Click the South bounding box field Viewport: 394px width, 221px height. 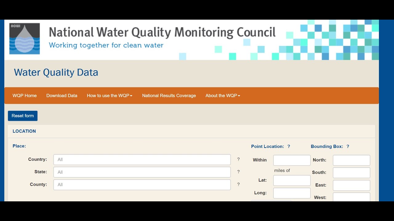click(352, 173)
